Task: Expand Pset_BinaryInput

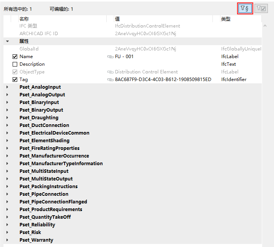Action: point(7,102)
